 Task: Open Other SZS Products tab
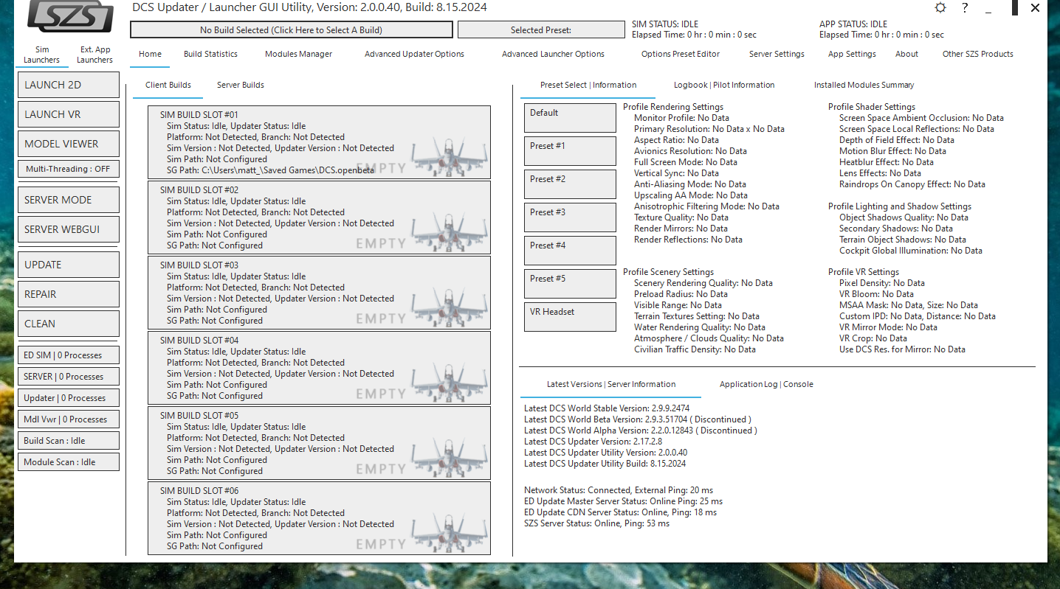pyautogui.click(x=977, y=54)
